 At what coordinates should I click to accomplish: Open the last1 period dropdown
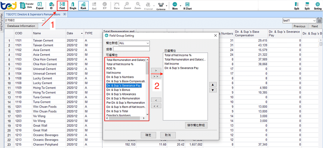[314, 21]
